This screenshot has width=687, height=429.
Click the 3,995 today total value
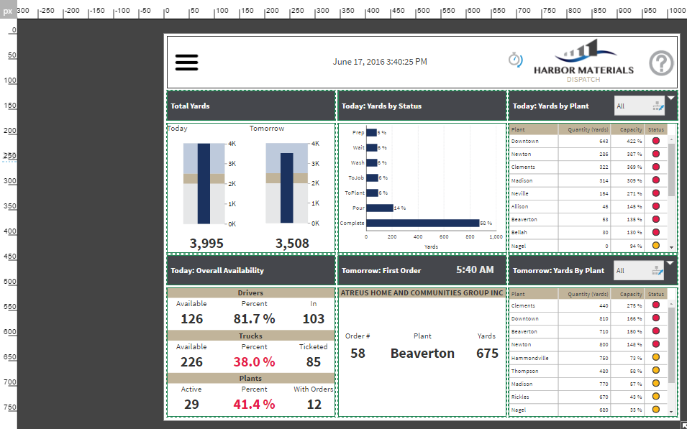[206, 244]
